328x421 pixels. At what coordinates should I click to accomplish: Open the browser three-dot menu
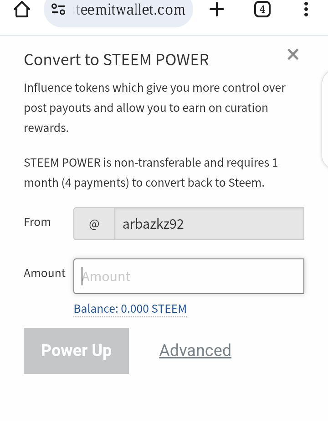[x=306, y=10]
